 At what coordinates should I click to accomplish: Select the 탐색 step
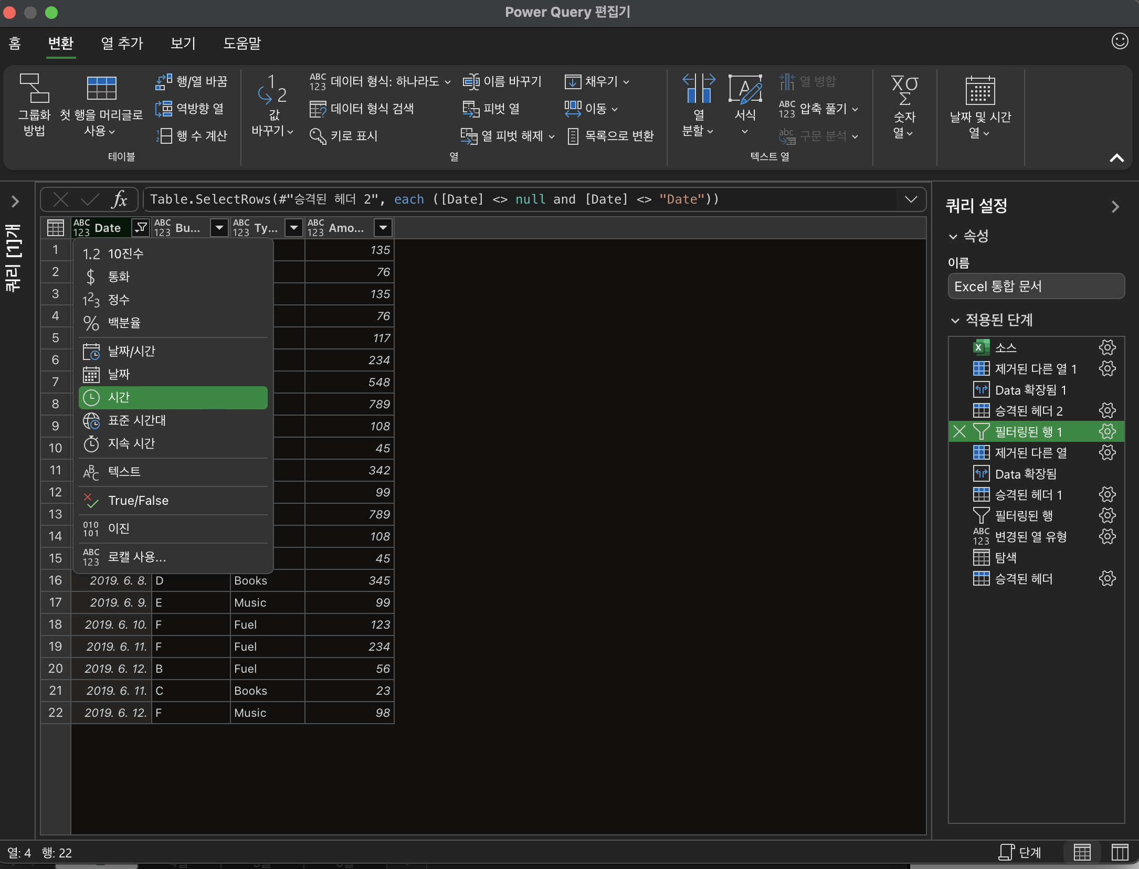coord(1036,557)
